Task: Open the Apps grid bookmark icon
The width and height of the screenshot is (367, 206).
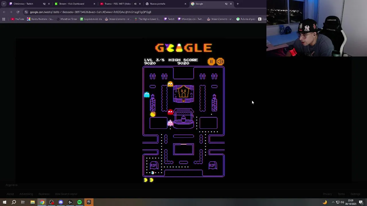Action: pos(4,19)
